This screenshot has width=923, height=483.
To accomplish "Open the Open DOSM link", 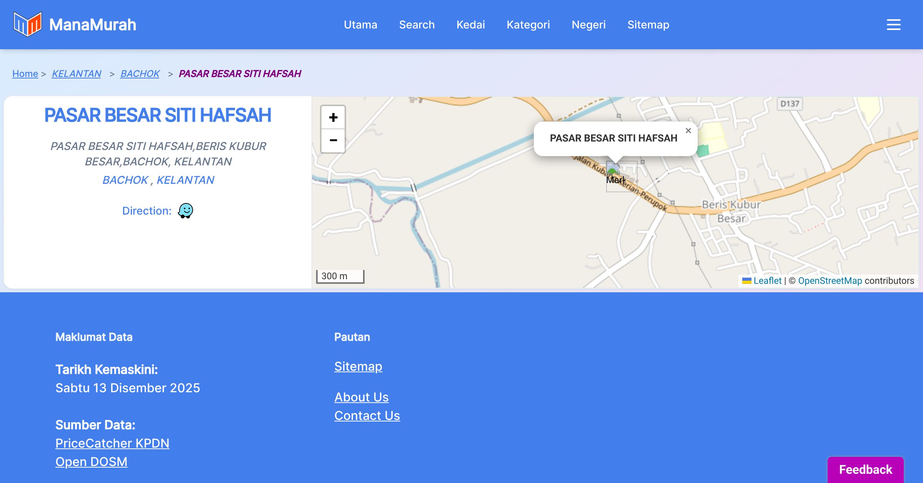I will [x=91, y=461].
